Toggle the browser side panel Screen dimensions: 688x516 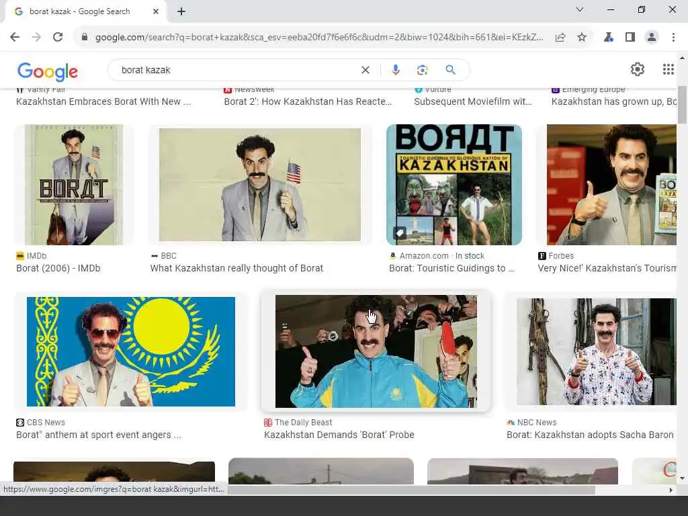pyautogui.click(x=630, y=38)
